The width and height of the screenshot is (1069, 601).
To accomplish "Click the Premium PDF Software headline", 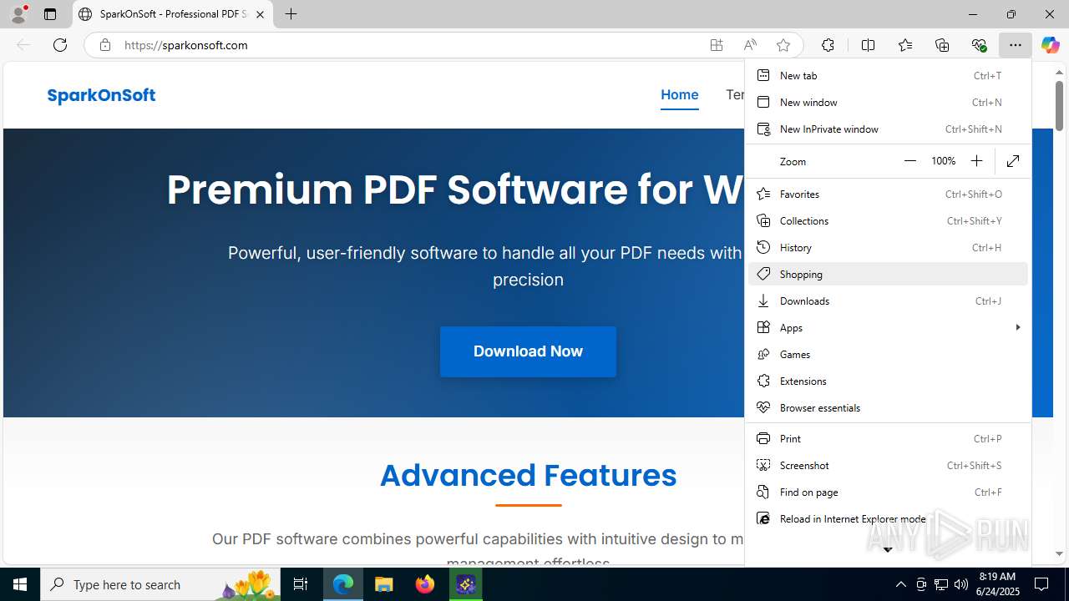I will click(455, 190).
